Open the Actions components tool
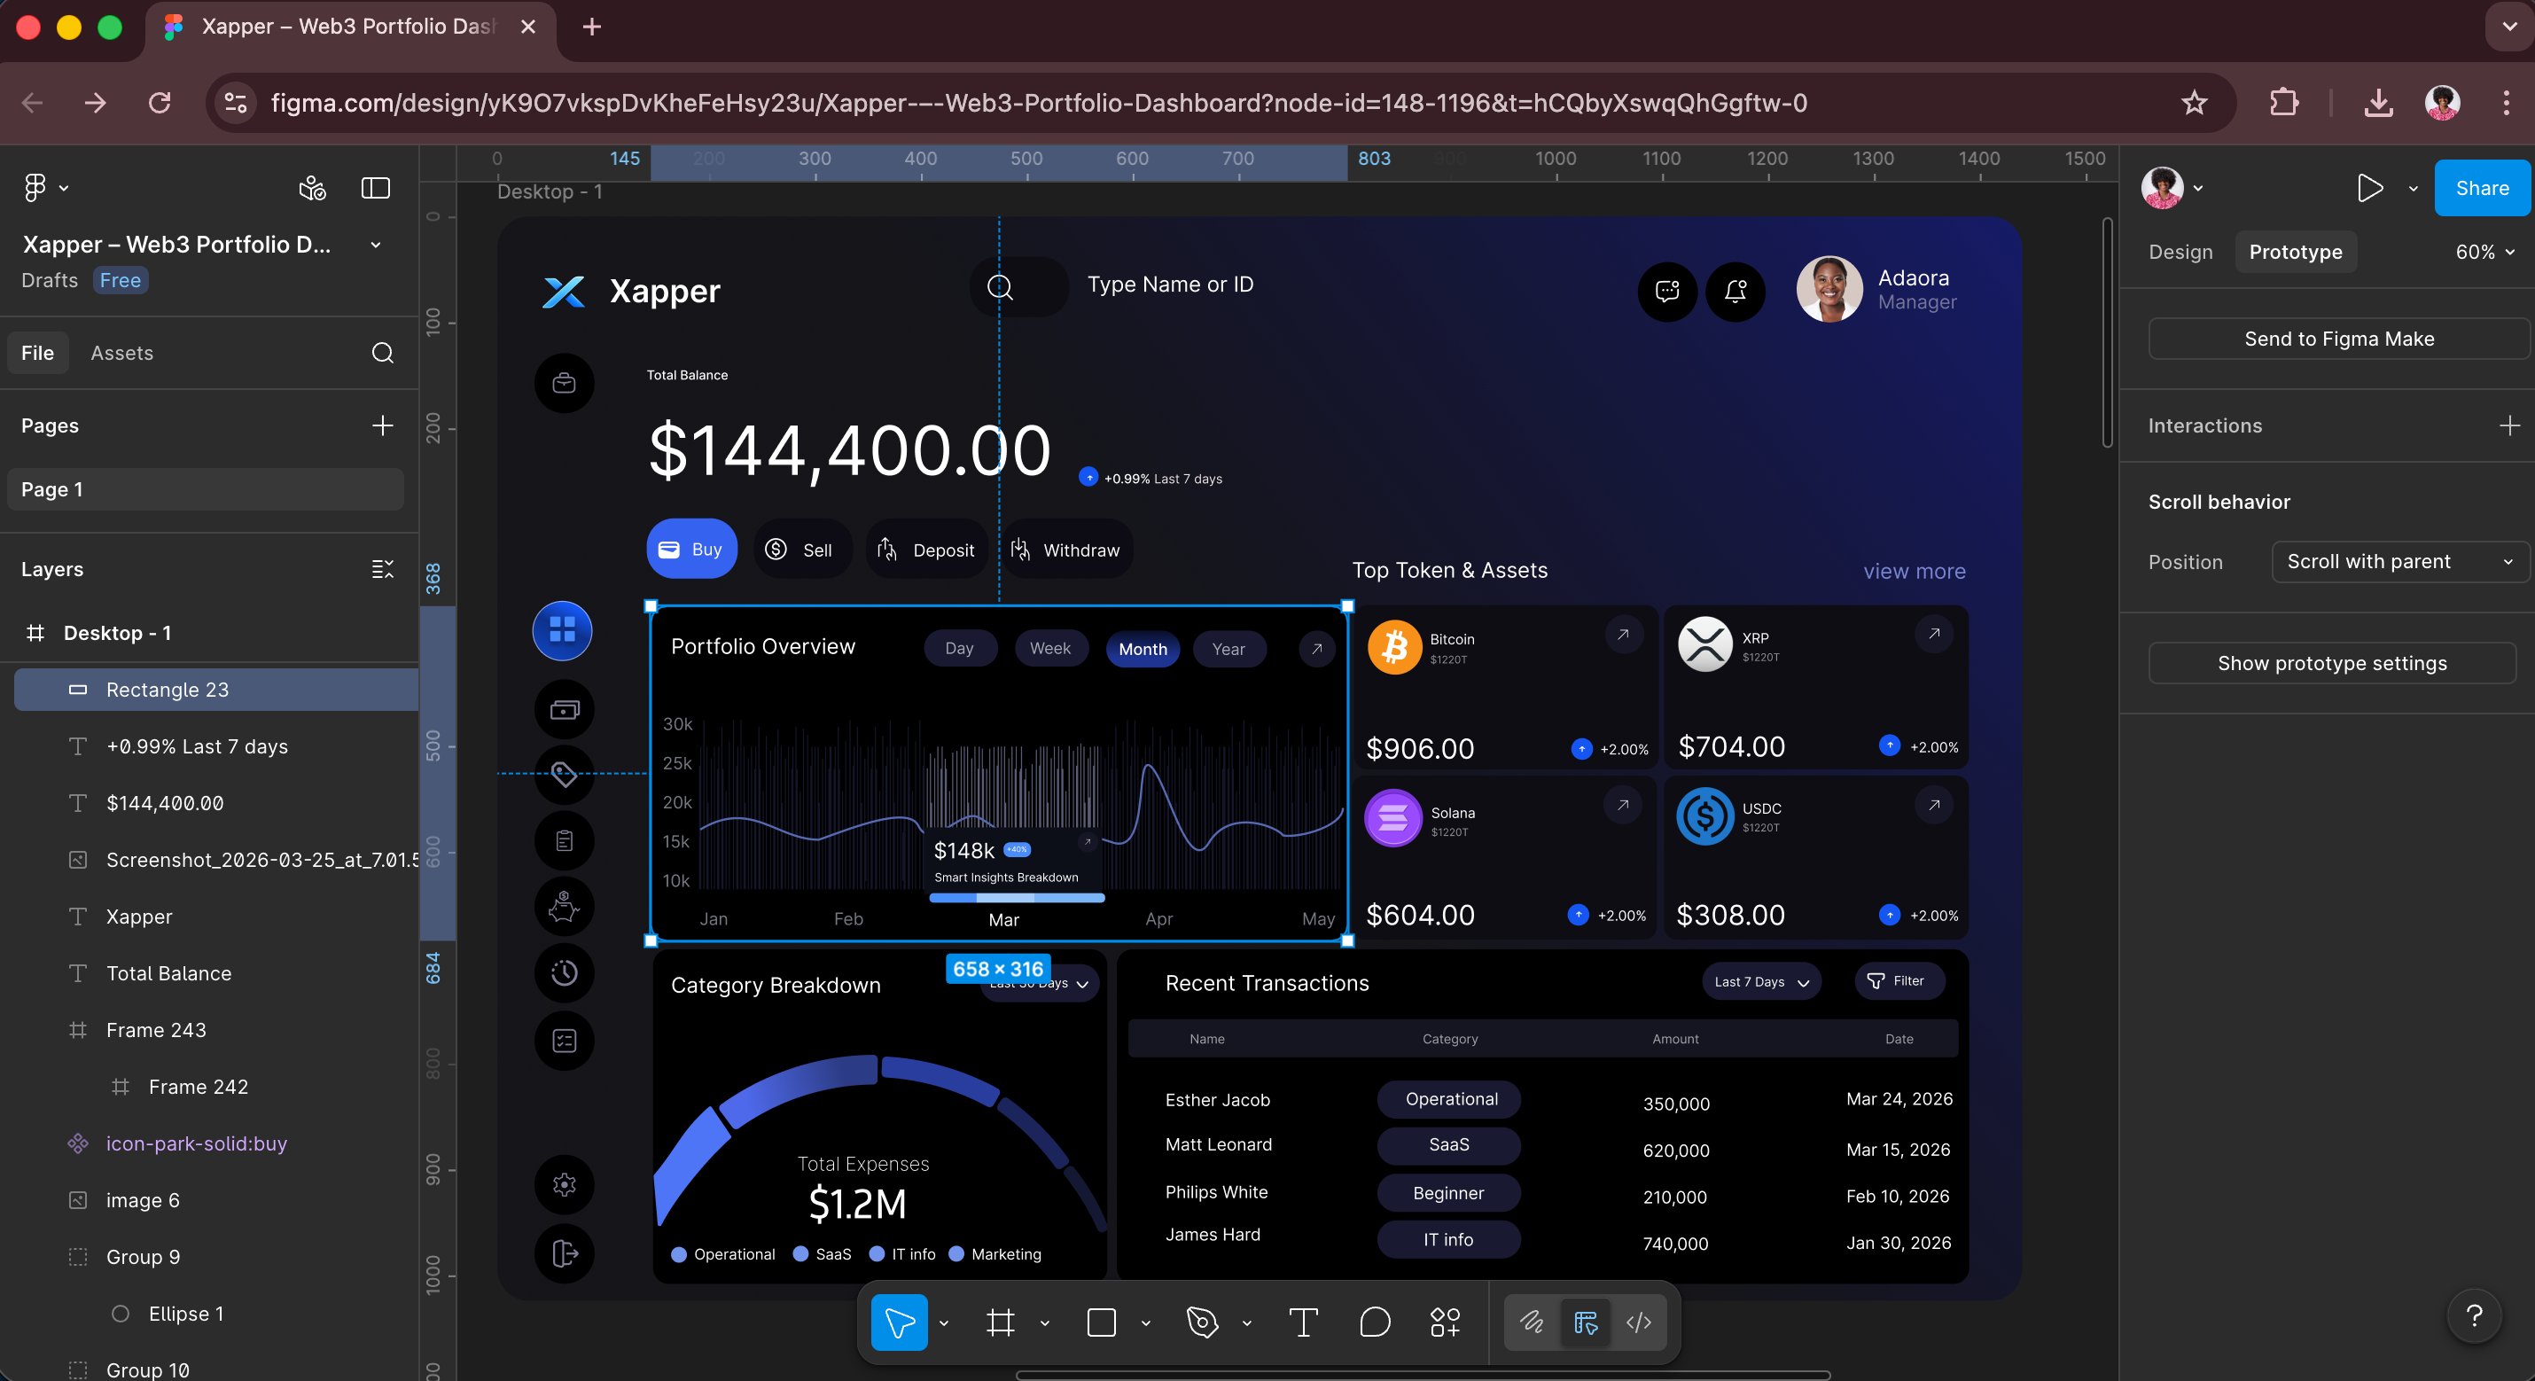The image size is (2535, 1381). click(1445, 1322)
